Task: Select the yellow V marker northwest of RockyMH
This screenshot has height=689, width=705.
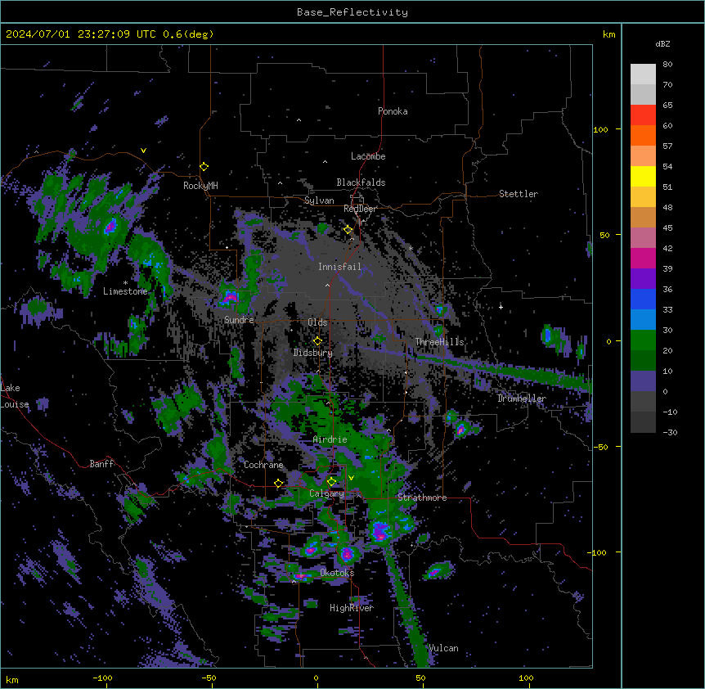Action: 143,151
